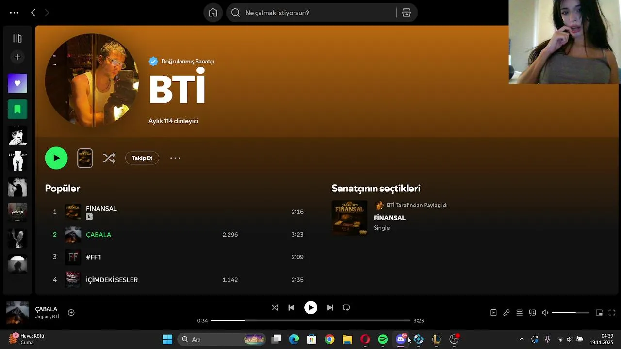Image resolution: width=621 pixels, height=349 pixels.
Task: Open the mini player icon
Action: point(599,313)
